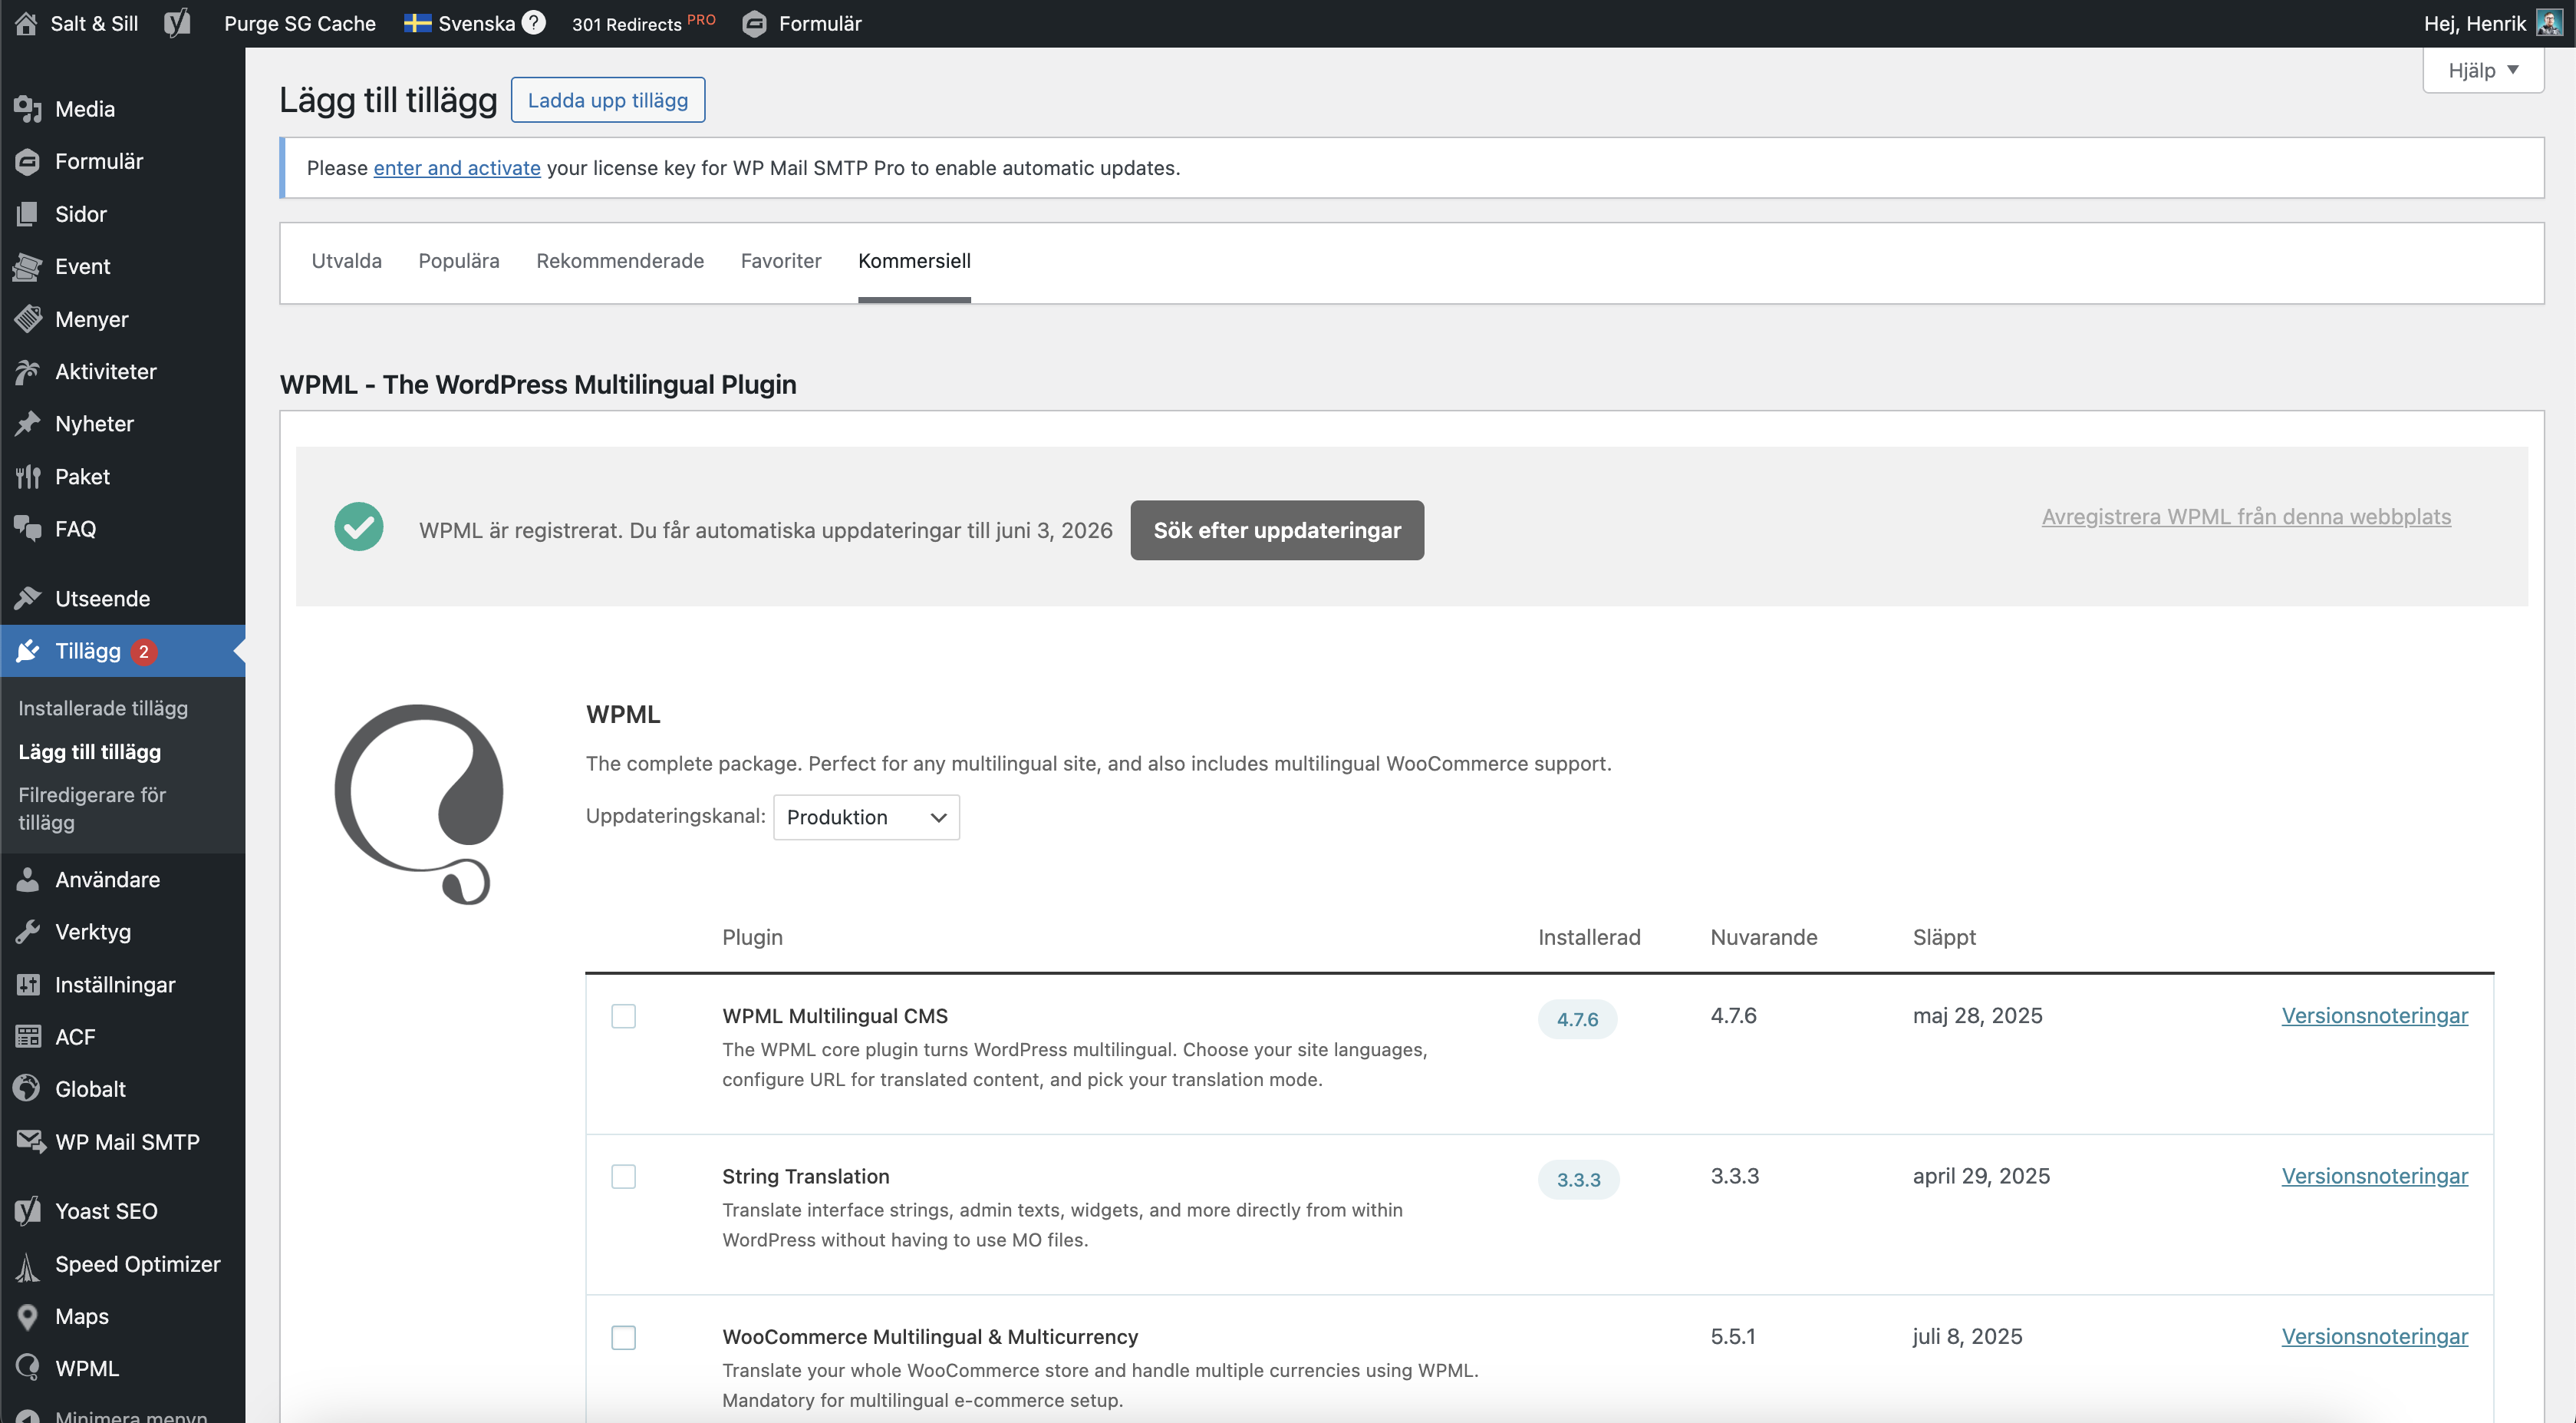
Task: Open the Paket cutlery icon
Action: [28, 477]
